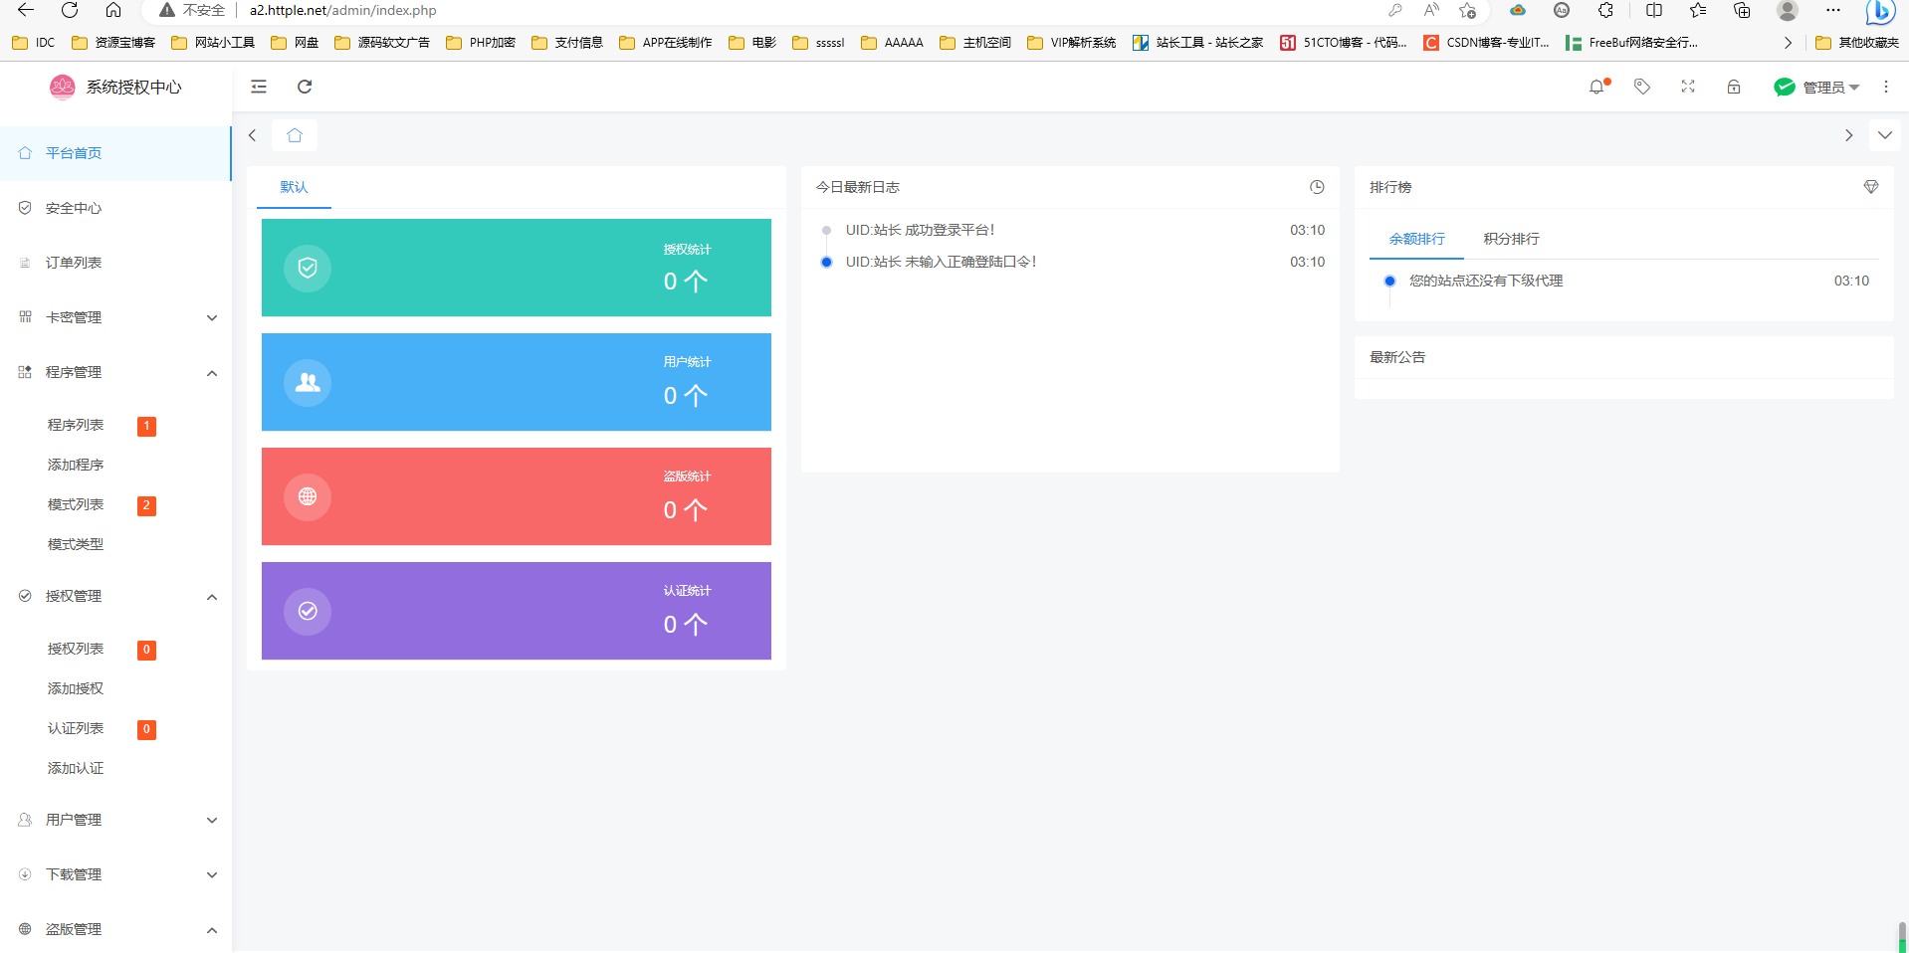The width and height of the screenshot is (1909, 953).
Task: Collapse the 程序管理 sidebar group
Action: click(x=115, y=372)
